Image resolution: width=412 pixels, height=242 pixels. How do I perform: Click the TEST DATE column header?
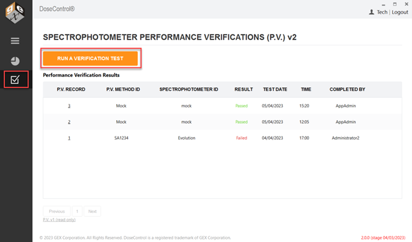coord(275,89)
